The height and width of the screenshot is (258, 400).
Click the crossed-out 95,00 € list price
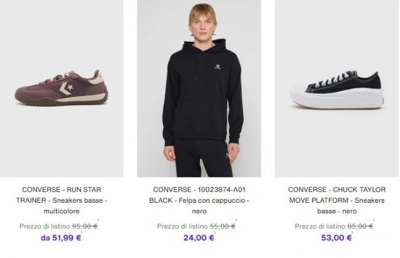85,226
